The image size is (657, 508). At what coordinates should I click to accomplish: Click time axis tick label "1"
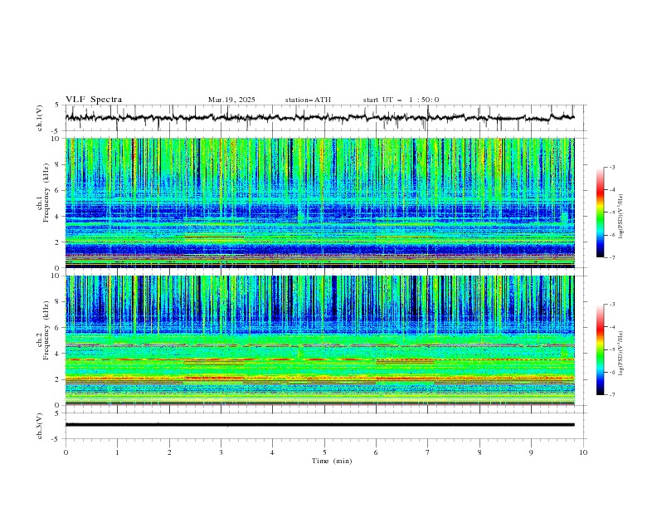pos(117,452)
